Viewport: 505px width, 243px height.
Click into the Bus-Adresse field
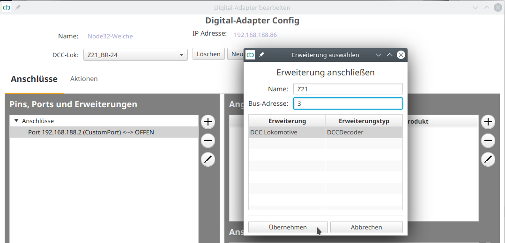(x=348, y=103)
